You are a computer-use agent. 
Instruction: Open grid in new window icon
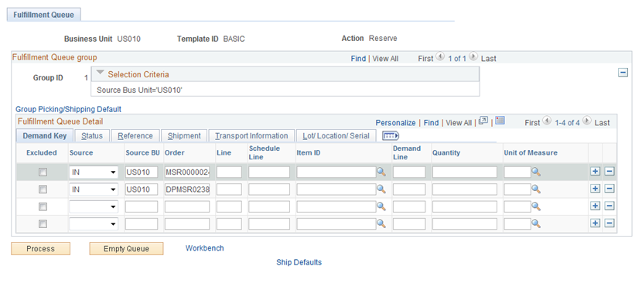[483, 121]
